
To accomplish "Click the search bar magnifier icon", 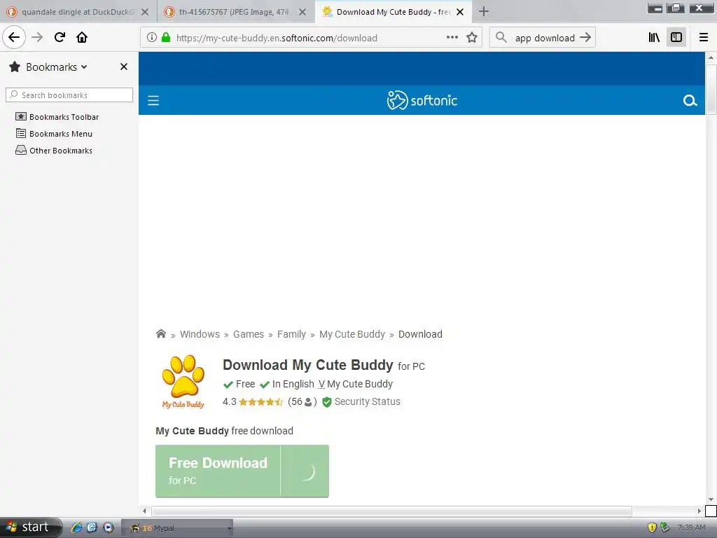I will click(501, 38).
